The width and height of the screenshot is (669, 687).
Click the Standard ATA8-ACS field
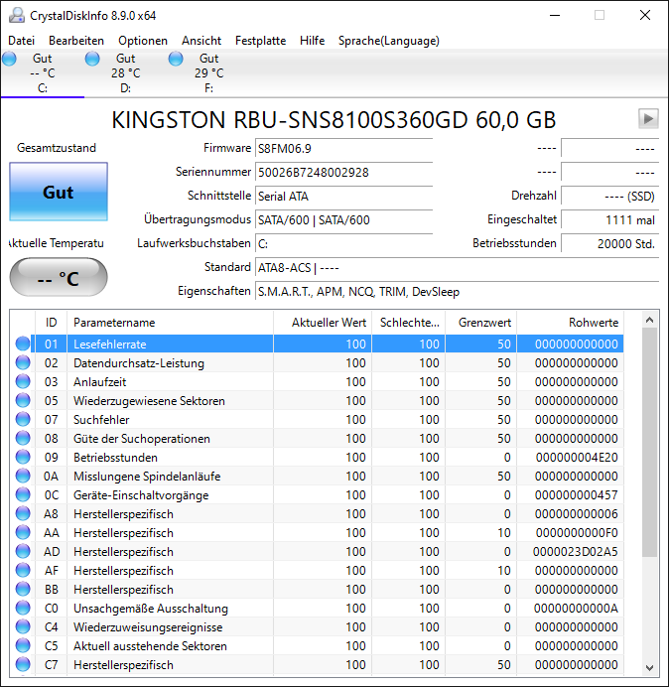click(457, 267)
